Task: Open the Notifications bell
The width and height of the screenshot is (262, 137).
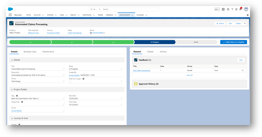Action: (240, 9)
